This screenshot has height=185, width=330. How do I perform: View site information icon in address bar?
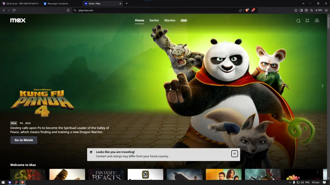tap(75, 10)
